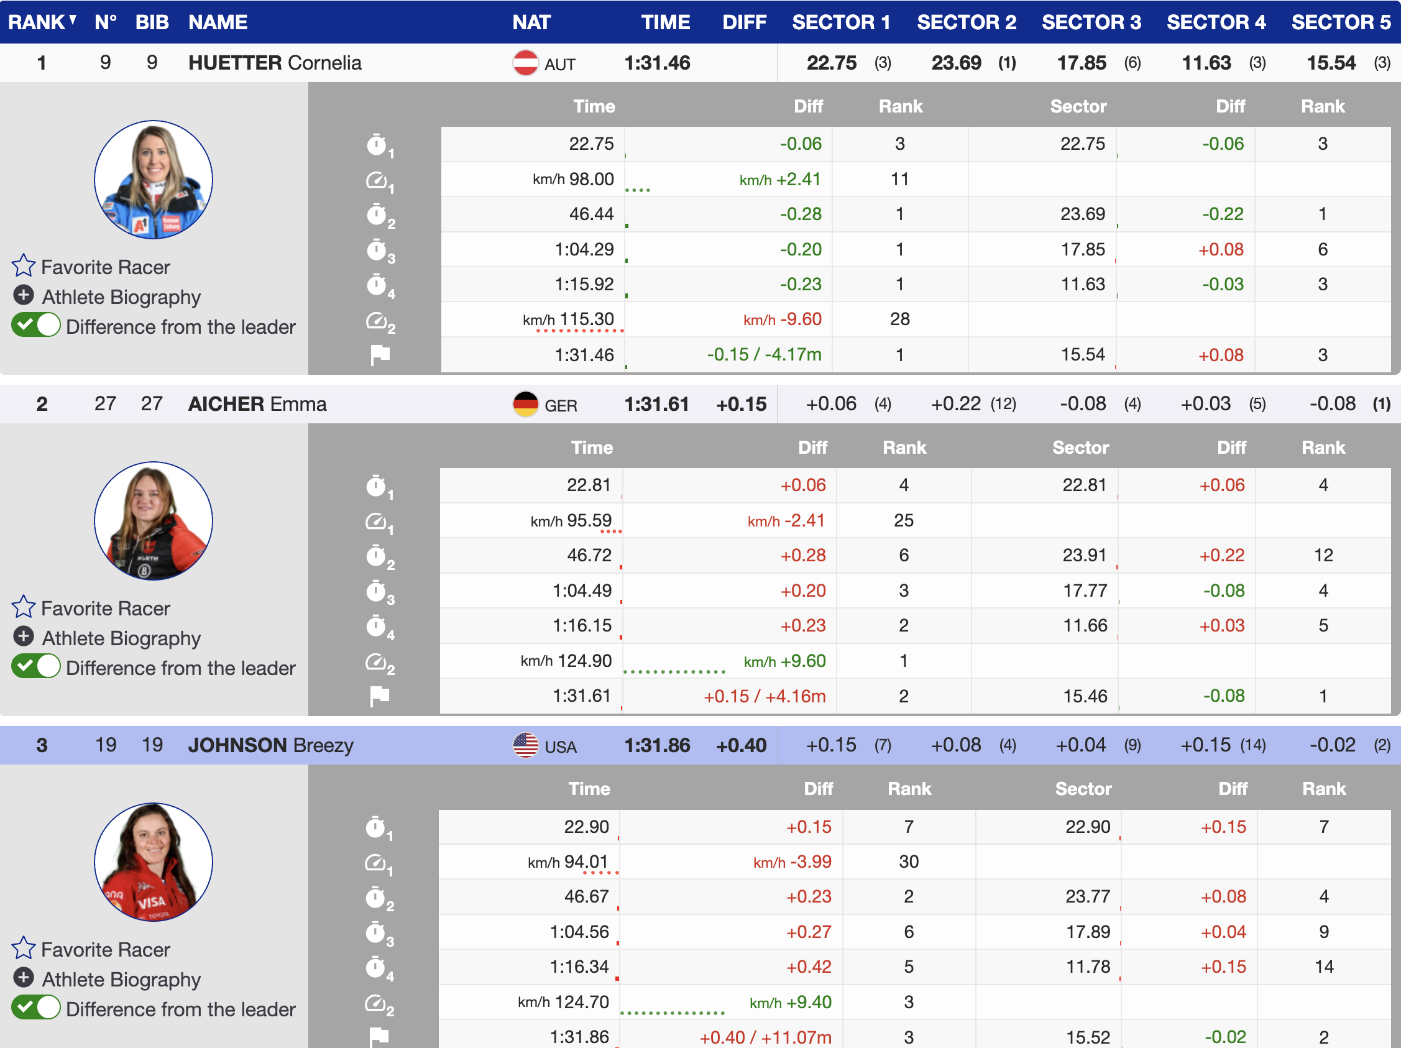The image size is (1401, 1048).
Task: Click the Austrian flag next to AUT
Action: [525, 63]
